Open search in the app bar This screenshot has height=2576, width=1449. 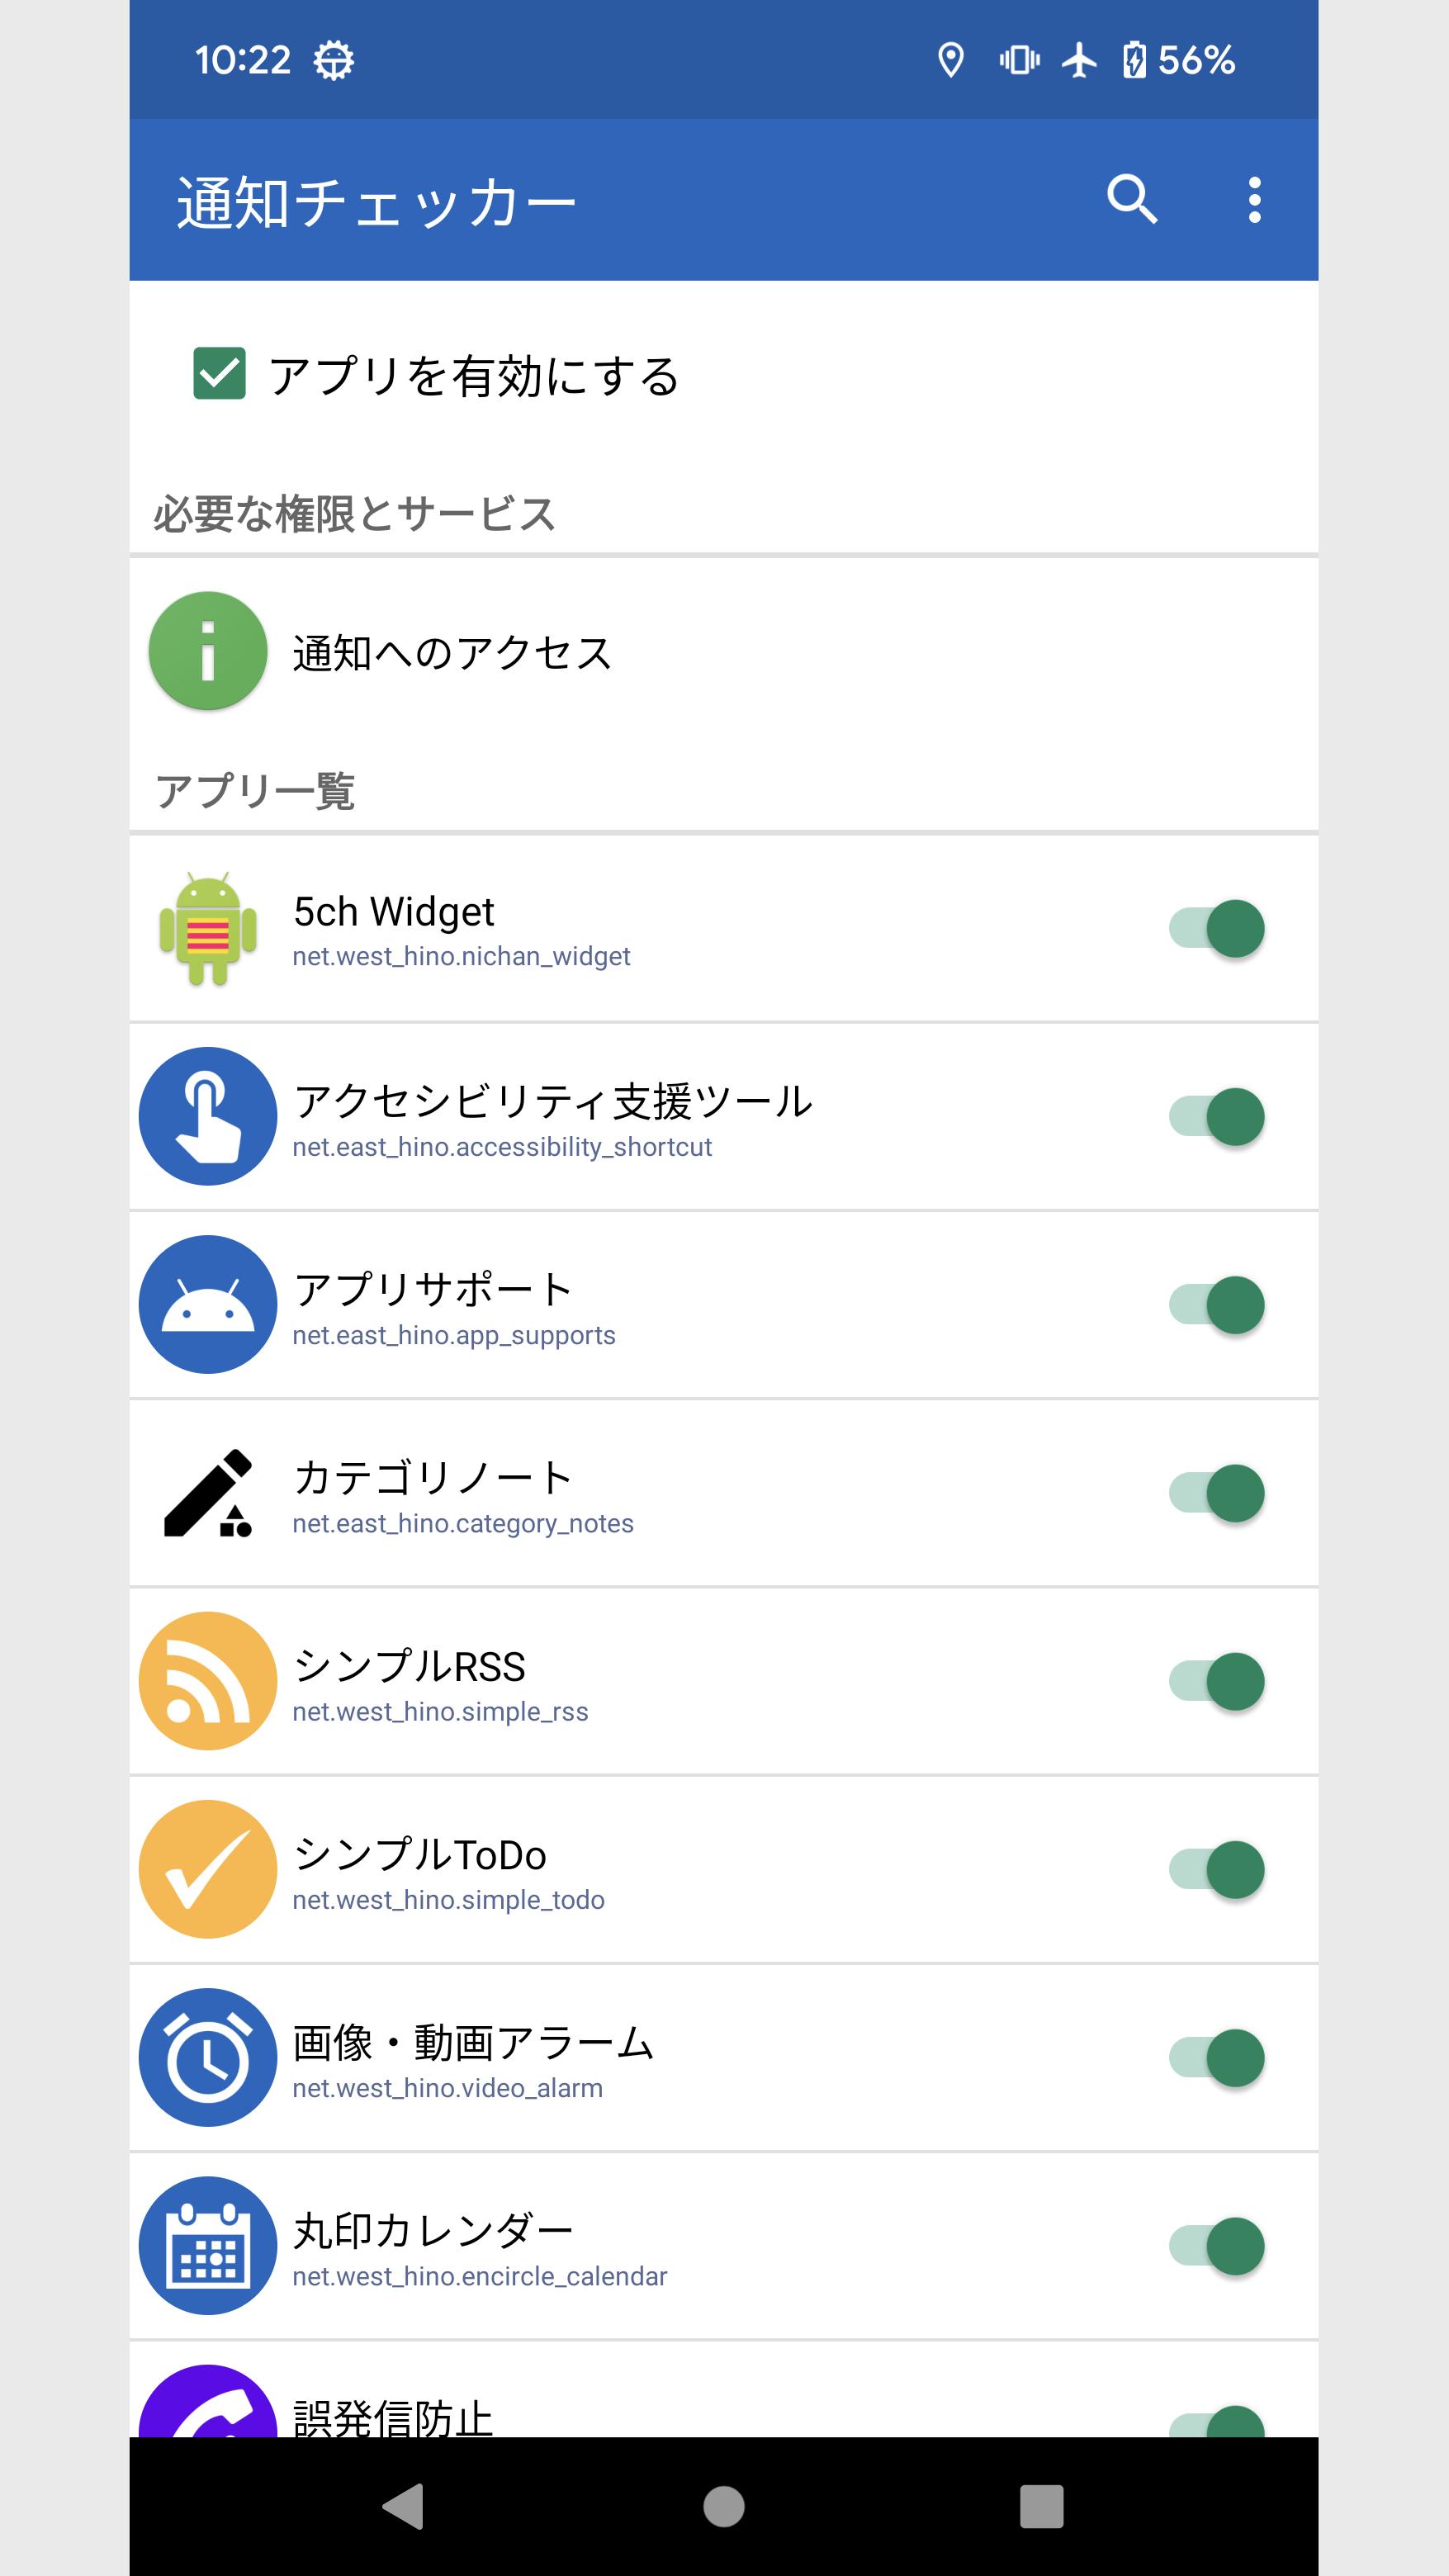1132,199
